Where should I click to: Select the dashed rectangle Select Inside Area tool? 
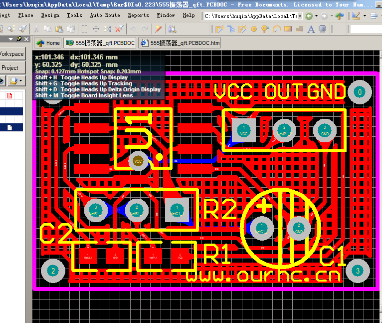(84, 29)
